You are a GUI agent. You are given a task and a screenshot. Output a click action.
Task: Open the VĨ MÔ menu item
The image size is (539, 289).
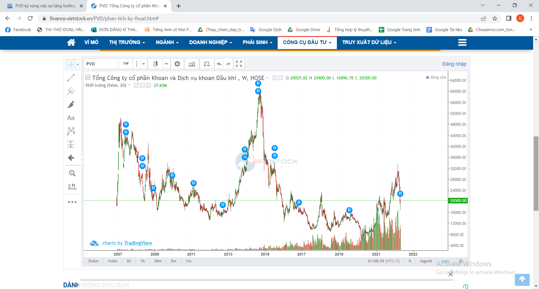(x=91, y=42)
